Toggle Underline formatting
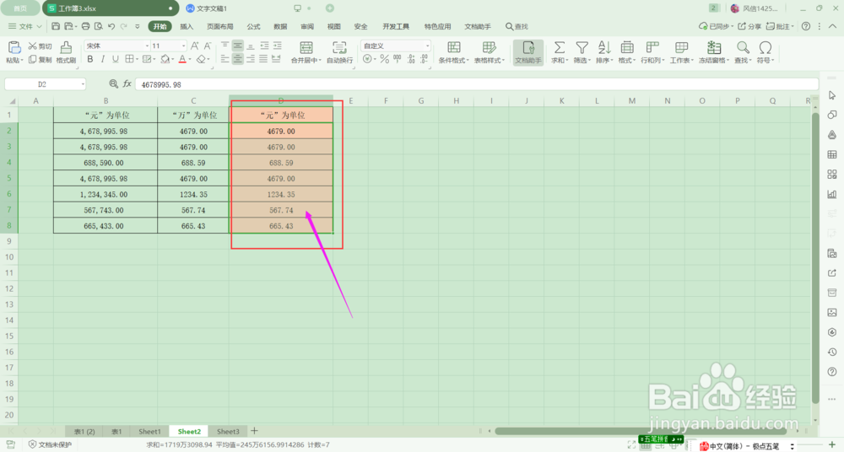Screen dimensions: 844x452 (115, 59)
